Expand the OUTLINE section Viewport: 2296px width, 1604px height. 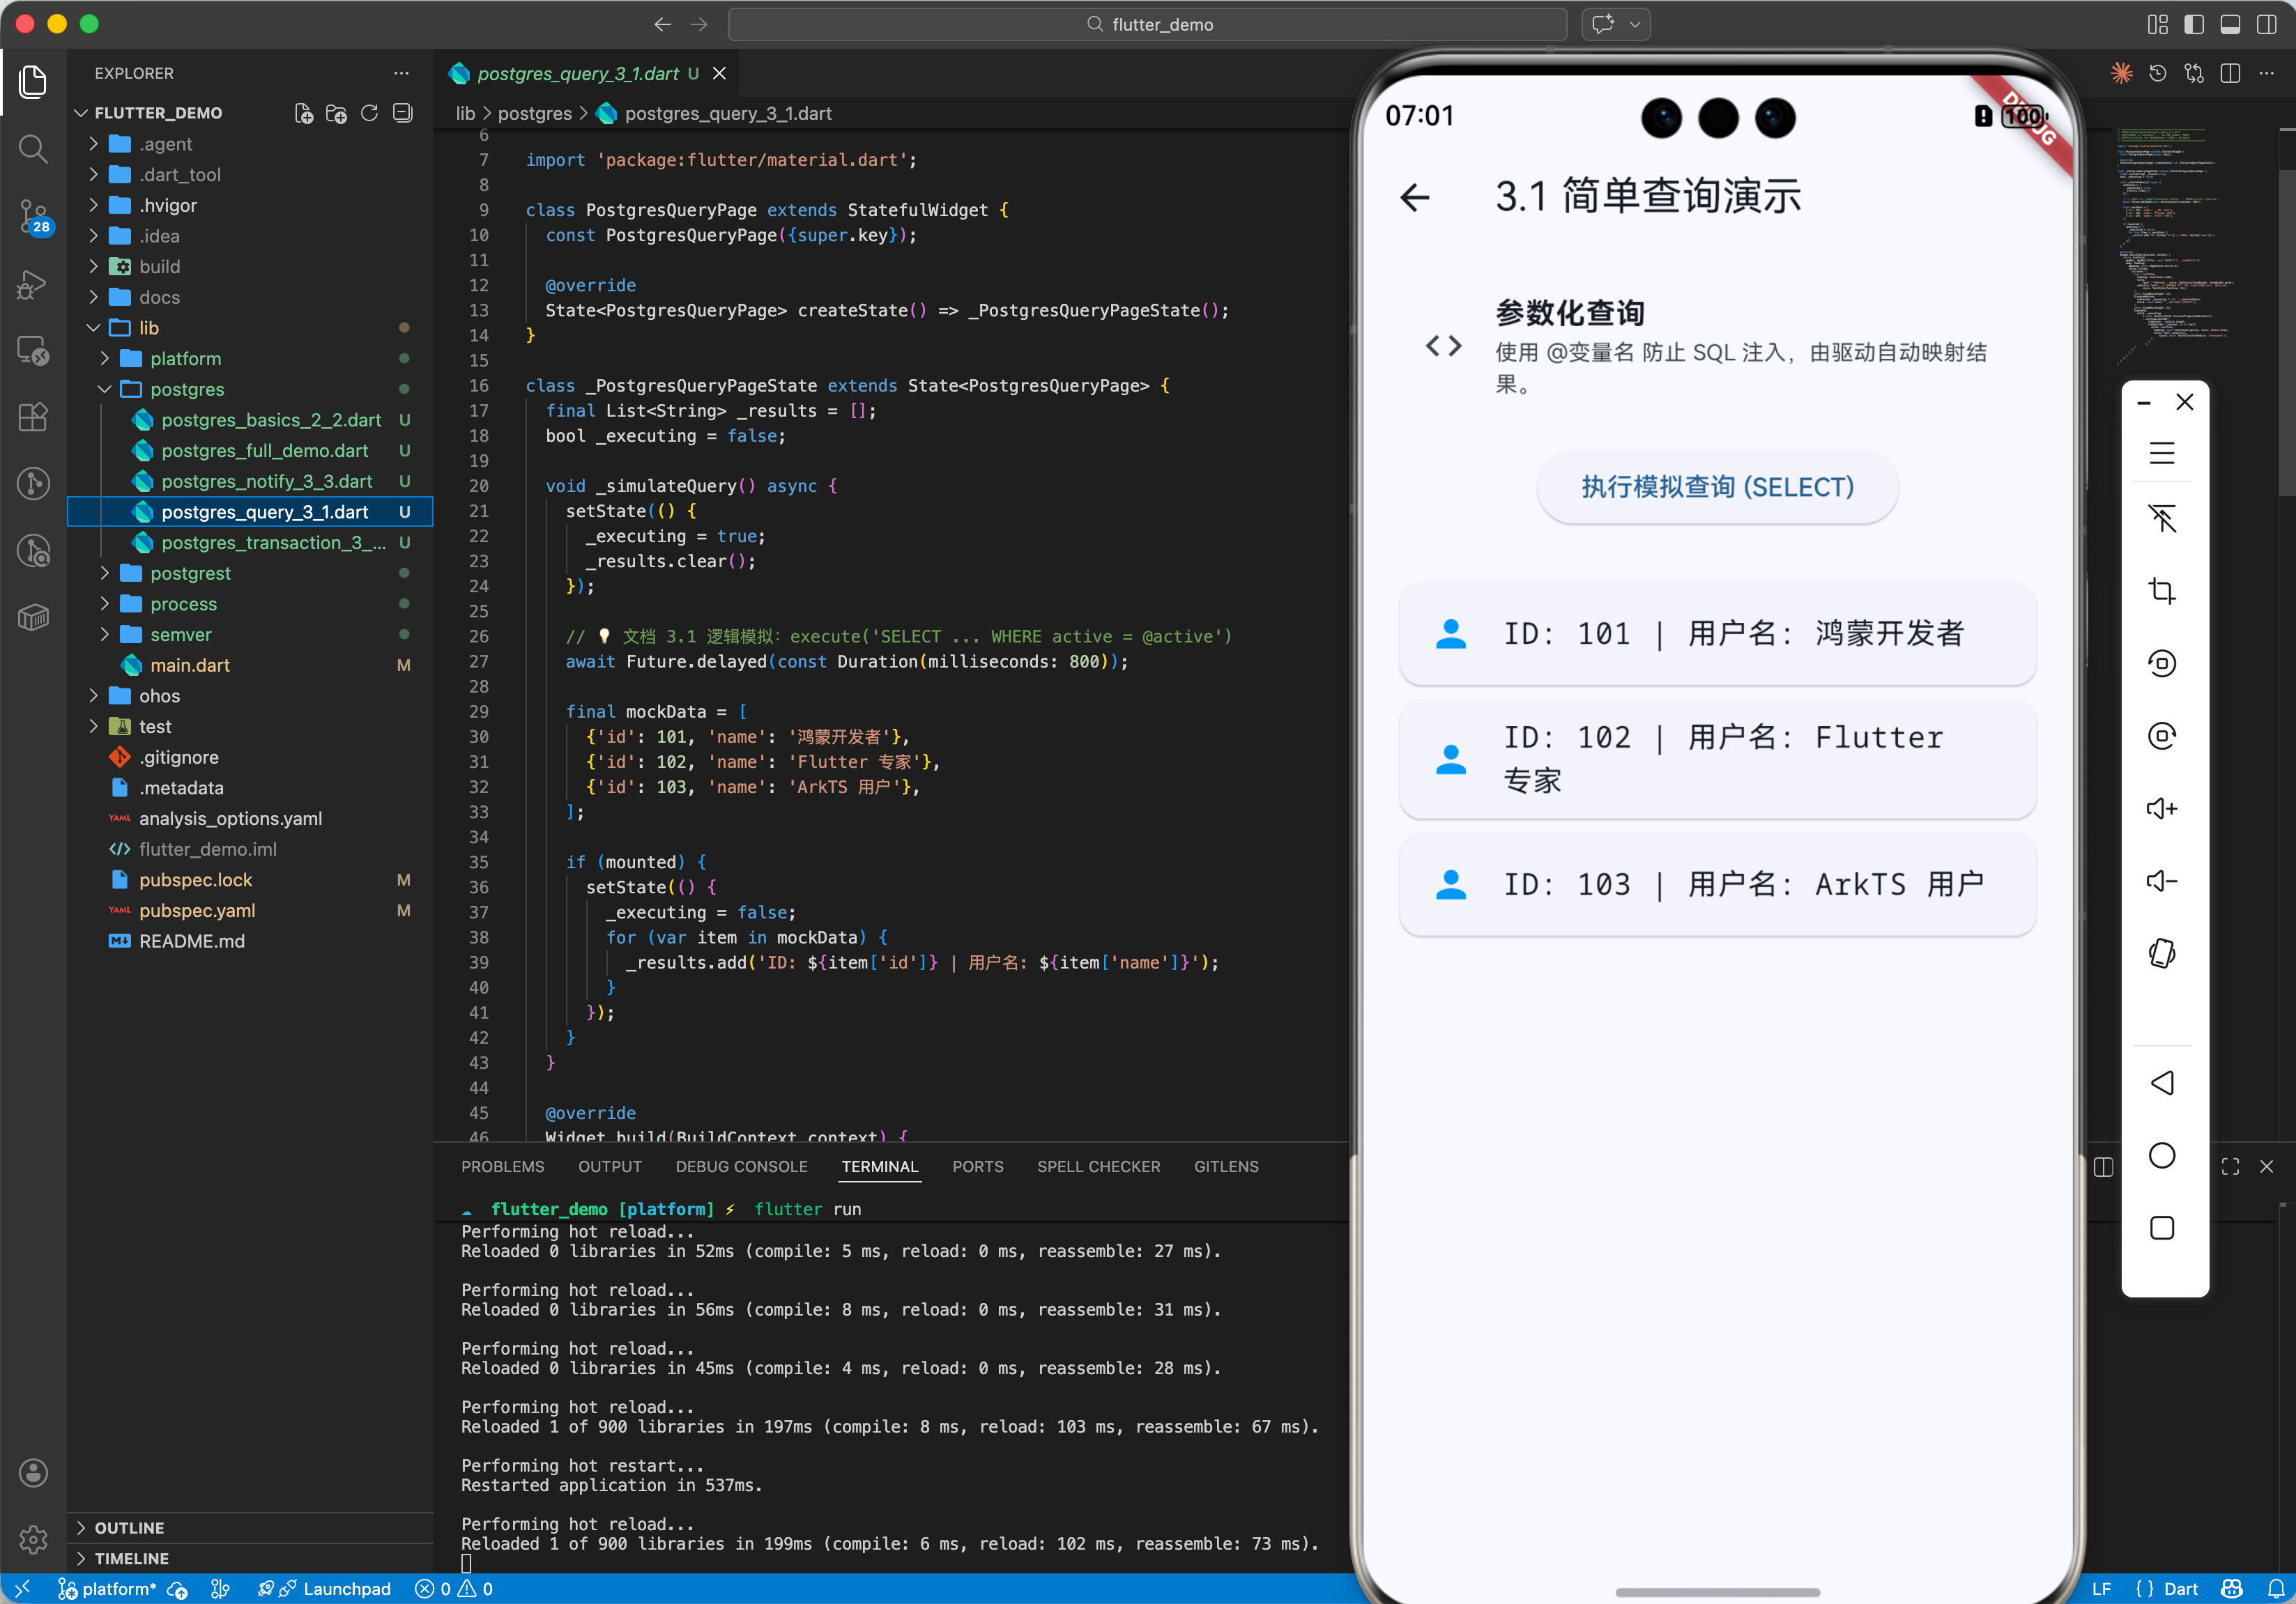click(129, 1527)
